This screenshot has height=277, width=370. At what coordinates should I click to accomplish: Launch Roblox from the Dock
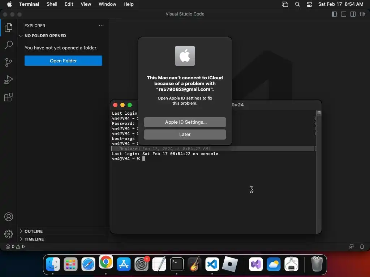pyautogui.click(x=230, y=264)
